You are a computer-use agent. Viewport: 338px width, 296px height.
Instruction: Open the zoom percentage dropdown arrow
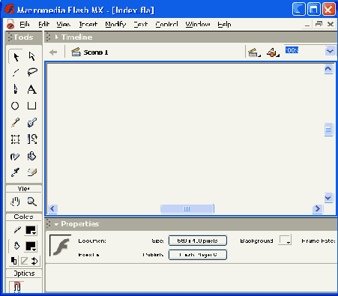(x=330, y=51)
